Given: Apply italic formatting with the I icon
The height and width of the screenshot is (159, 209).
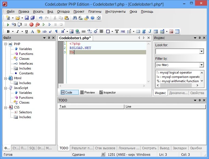Looking at the screenshot, I should click(18, 32).
